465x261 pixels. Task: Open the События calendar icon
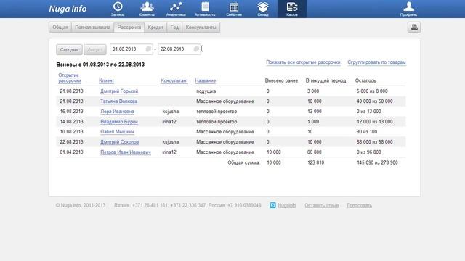click(234, 9)
